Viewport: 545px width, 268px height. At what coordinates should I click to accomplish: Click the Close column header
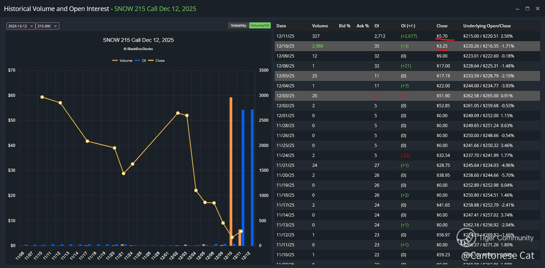coord(442,26)
